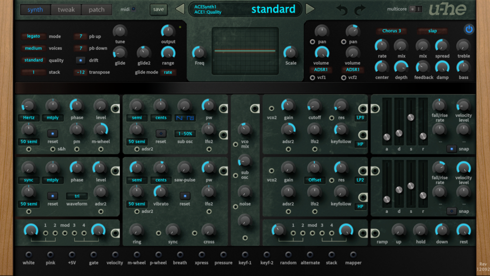Screen dimensions: 490x276
Task: Toggle VCO1 reset button near sub osc
Action: [x=160, y=133]
